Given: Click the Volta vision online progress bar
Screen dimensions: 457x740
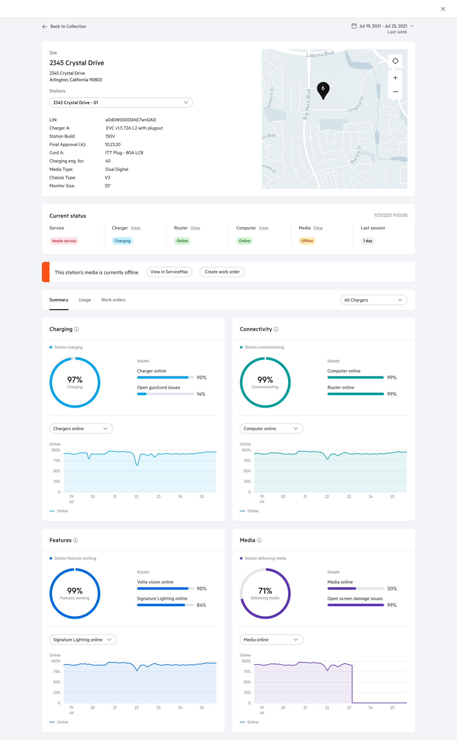Looking at the screenshot, I should pyautogui.click(x=166, y=589).
